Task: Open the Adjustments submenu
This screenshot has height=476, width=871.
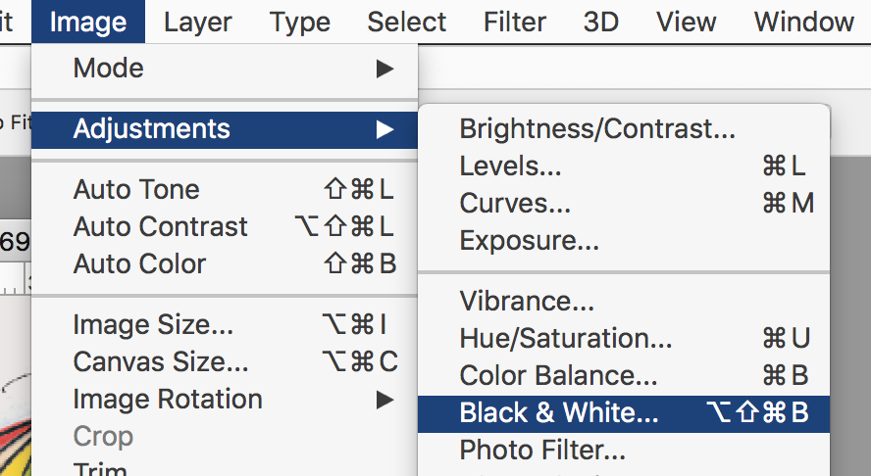Action: coord(225,129)
